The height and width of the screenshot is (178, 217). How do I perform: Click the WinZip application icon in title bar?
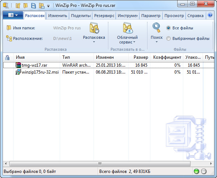click(x=6, y=5)
